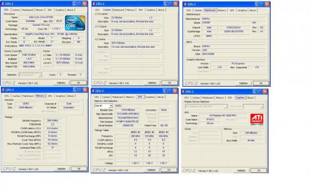Open the Perf Level dropdown in Graphics window
Viewport: 312px width, 195px height.
[262, 106]
